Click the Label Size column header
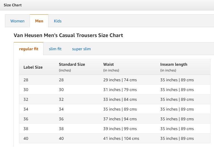Viewport: 214px width, 149px height. (x=33, y=67)
